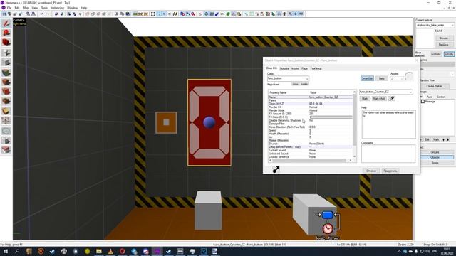Toggle the SmartEdit button

click(x=367, y=78)
